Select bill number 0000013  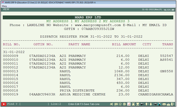(x=10, y=71)
